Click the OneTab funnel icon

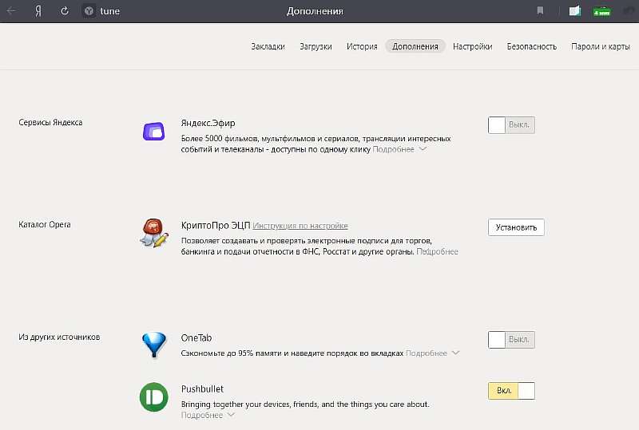(x=153, y=345)
